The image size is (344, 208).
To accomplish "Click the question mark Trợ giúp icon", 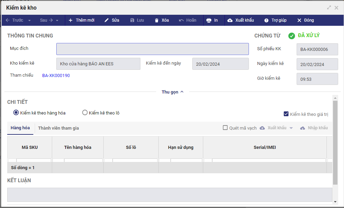I will coord(266,20).
